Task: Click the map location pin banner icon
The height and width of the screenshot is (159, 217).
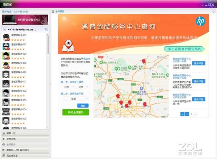Action: tap(68, 46)
